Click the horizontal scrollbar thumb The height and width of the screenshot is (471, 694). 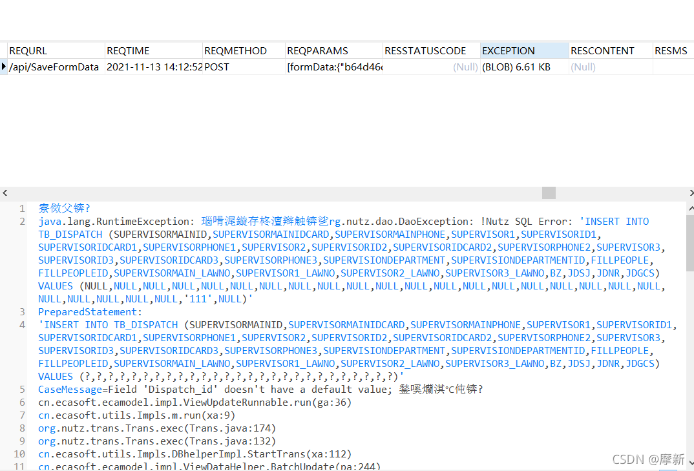(x=548, y=192)
